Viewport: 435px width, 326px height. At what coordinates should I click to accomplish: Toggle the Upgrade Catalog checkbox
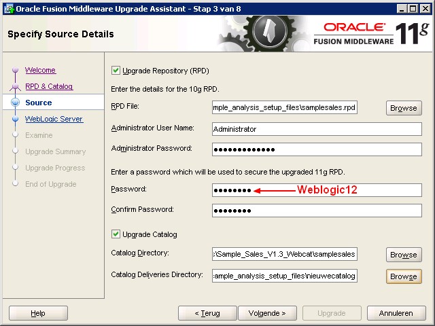tap(116, 234)
